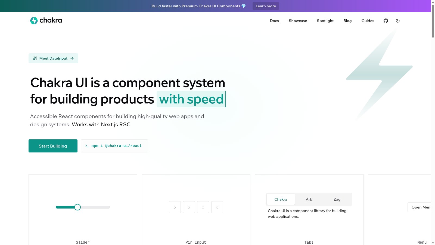Open the Meet DateInput announcement badge

53,58
